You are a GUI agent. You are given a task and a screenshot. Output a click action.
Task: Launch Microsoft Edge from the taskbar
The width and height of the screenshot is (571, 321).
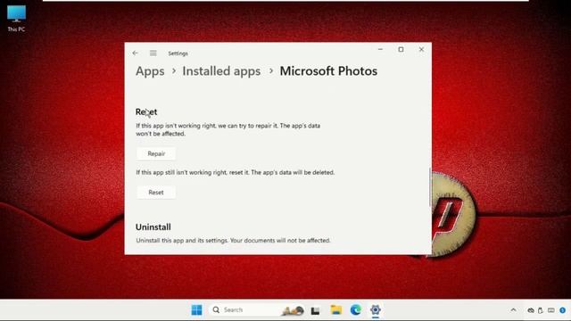point(356,310)
